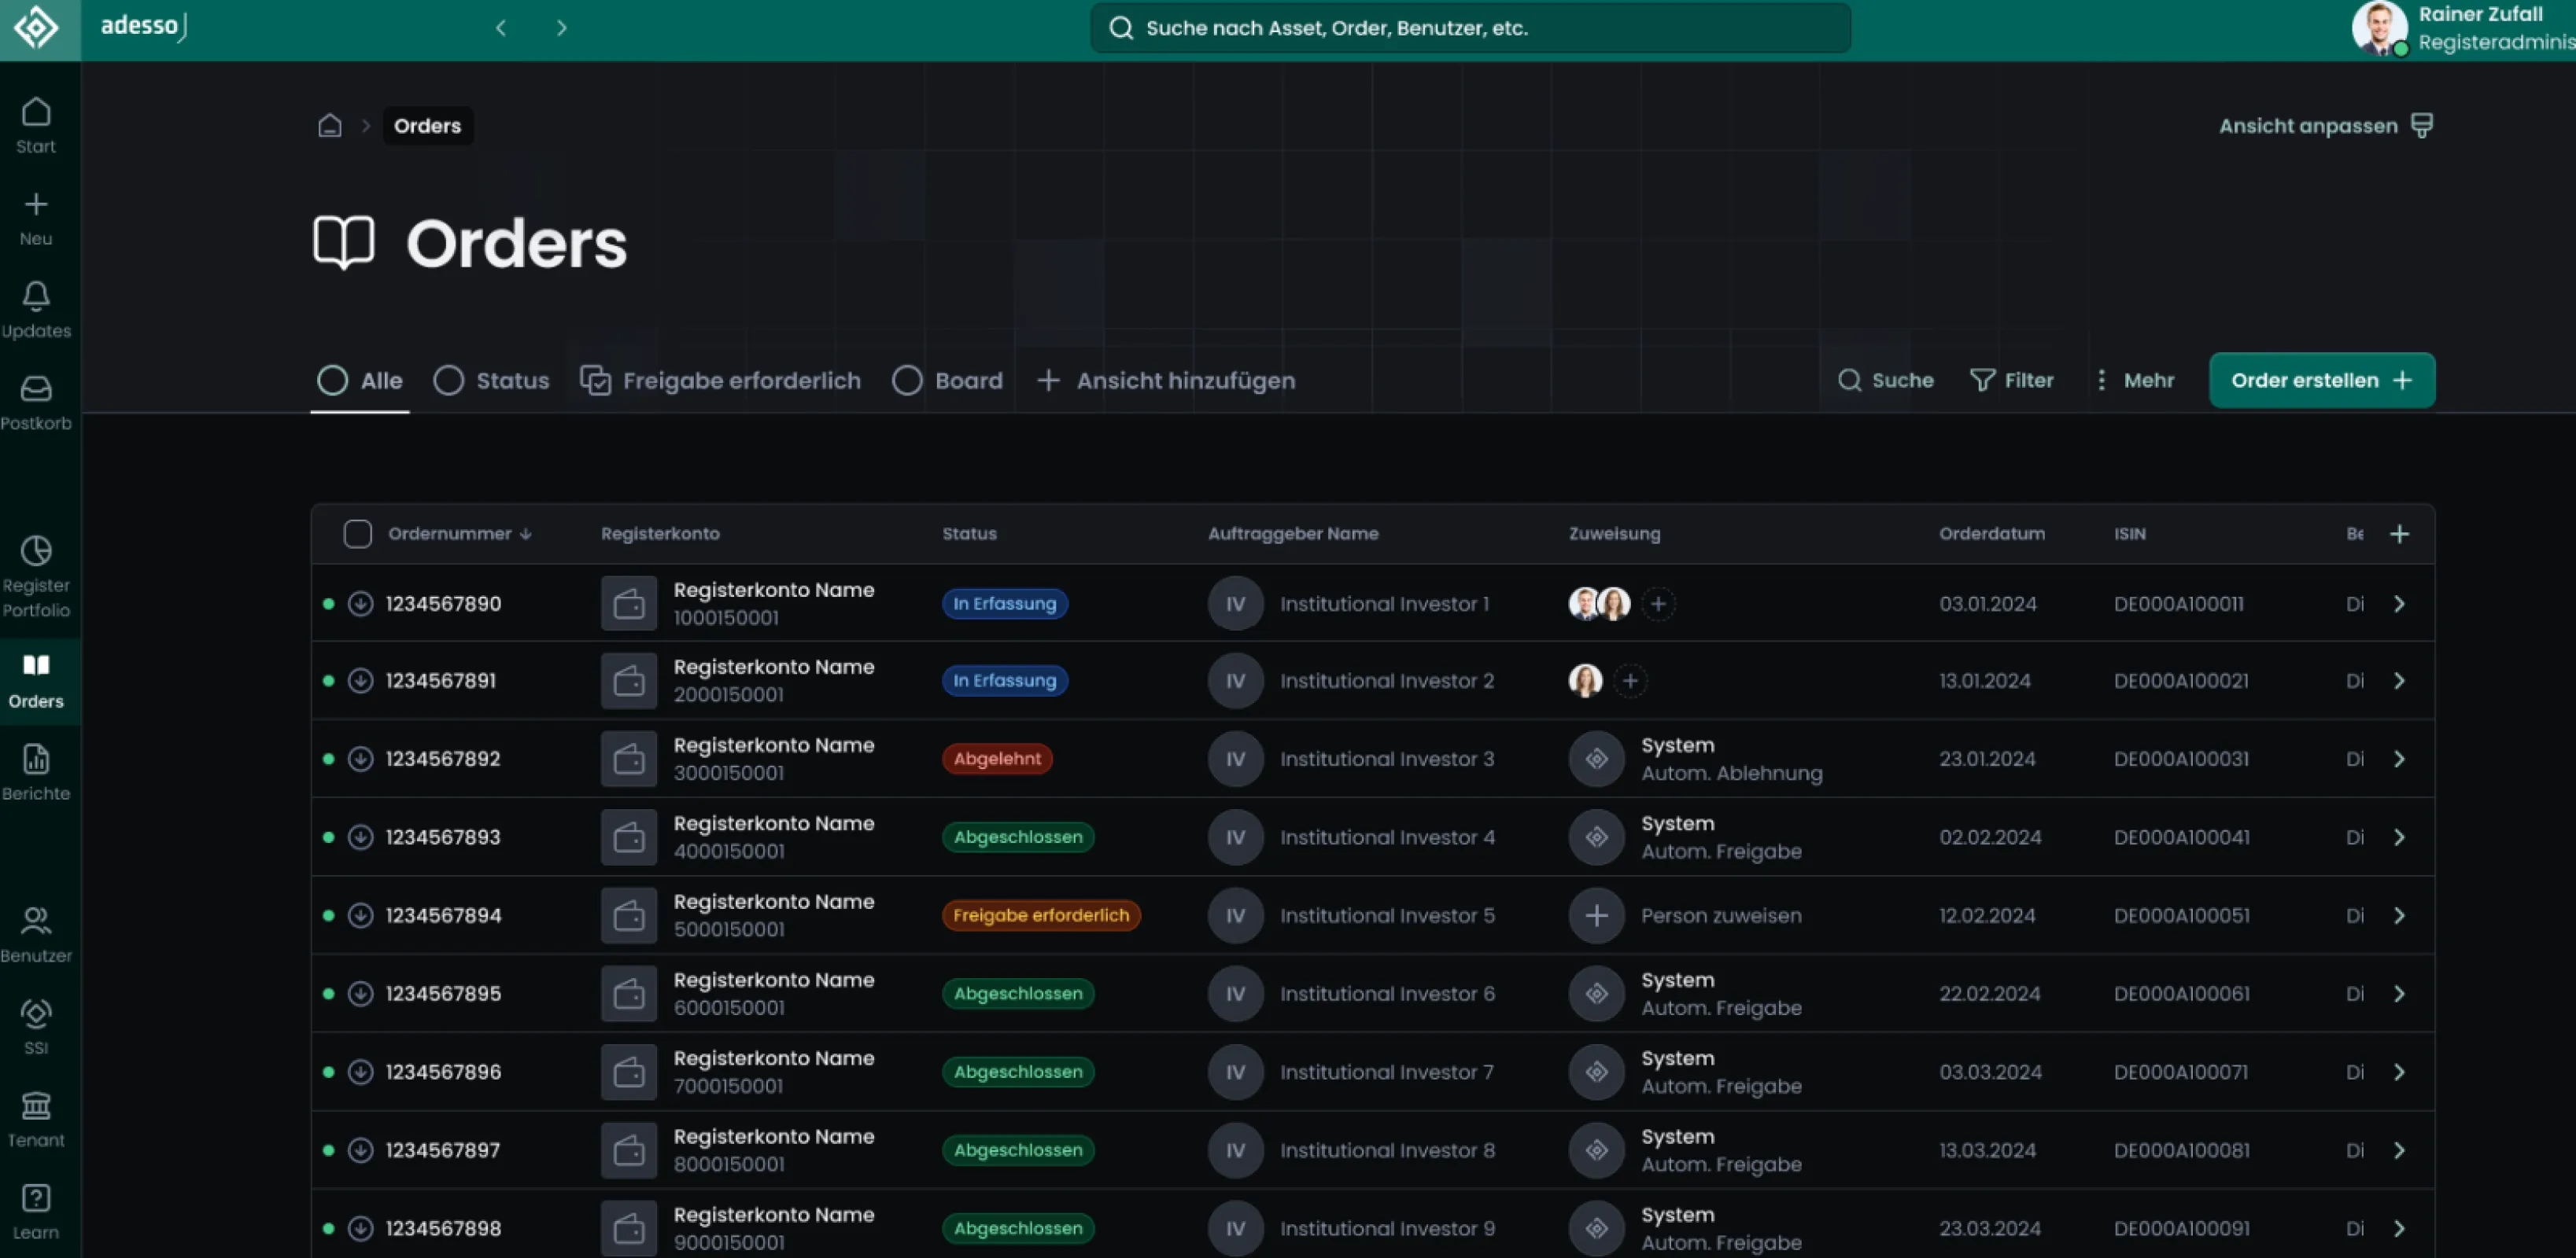This screenshot has width=2576, height=1258.
Task: Toggle sort direction on Ordernummer column
Action: tap(526, 532)
